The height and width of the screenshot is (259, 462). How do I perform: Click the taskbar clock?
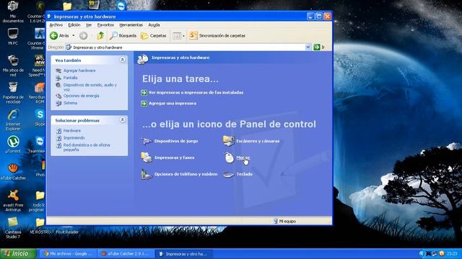(x=452, y=254)
